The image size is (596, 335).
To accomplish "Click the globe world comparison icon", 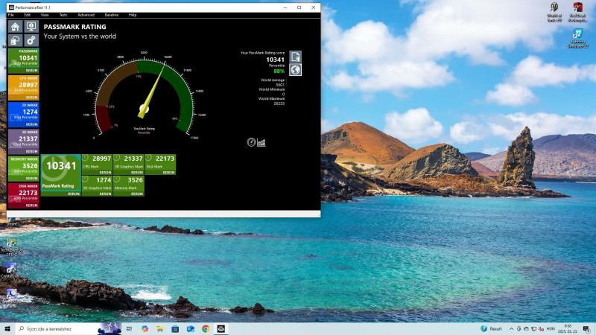I will (295, 70).
